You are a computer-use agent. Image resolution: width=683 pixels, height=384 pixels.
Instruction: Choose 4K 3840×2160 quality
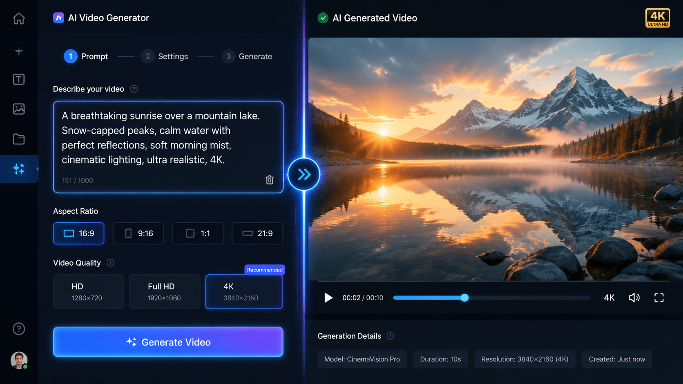tap(244, 292)
